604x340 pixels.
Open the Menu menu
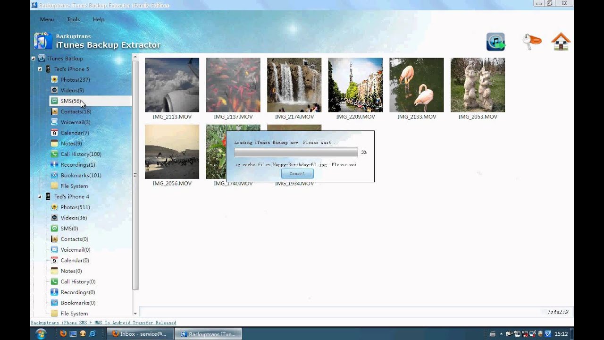coord(47,19)
